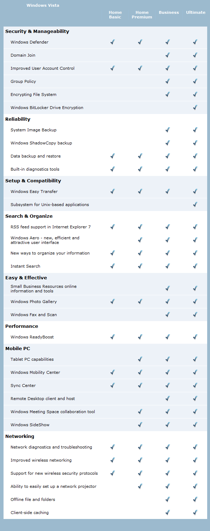Click BitLocker Drive Encryption checkmark under Ultimate
This screenshot has width=210, height=531.
tap(195, 108)
